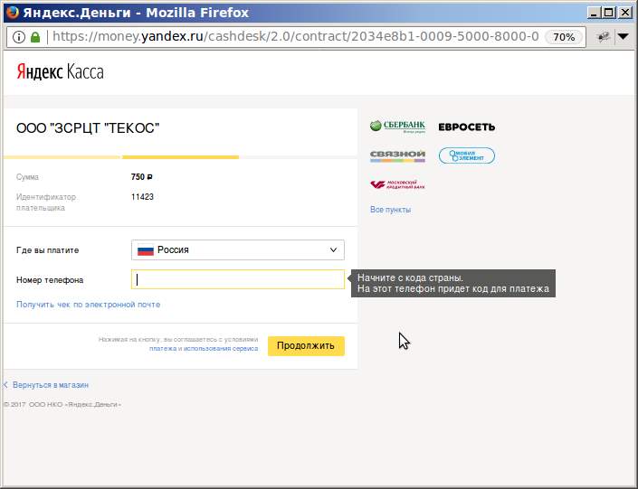The height and width of the screenshot is (489, 638).
Task: Open the Россия country dropdown
Action: coord(238,250)
